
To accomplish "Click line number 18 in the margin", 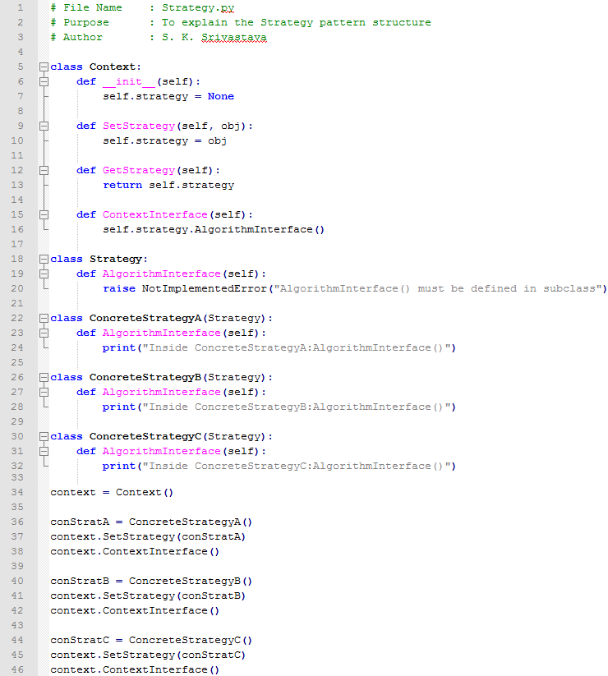I will click(x=17, y=259).
